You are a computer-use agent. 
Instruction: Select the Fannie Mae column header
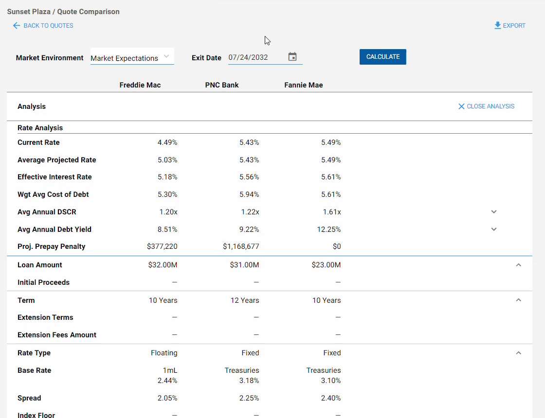(x=304, y=85)
